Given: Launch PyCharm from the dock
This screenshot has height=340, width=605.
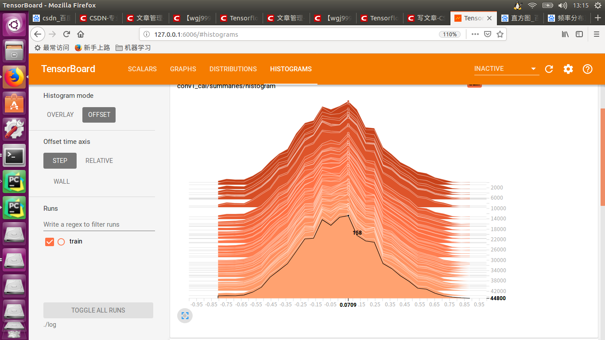Looking at the screenshot, I should click(x=14, y=182).
